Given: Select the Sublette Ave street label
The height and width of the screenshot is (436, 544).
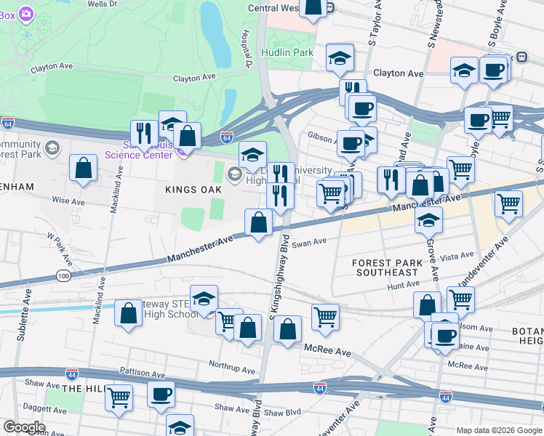Looking at the screenshot, I should (x=24, y=315).
